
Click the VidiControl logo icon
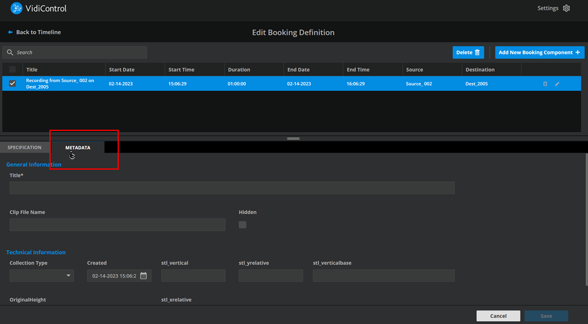coord(17,8)
